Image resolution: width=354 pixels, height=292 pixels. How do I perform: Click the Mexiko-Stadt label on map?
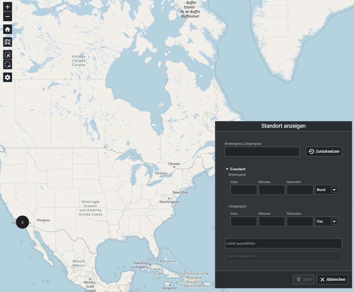pyautogui.click(x=90, y=286)
